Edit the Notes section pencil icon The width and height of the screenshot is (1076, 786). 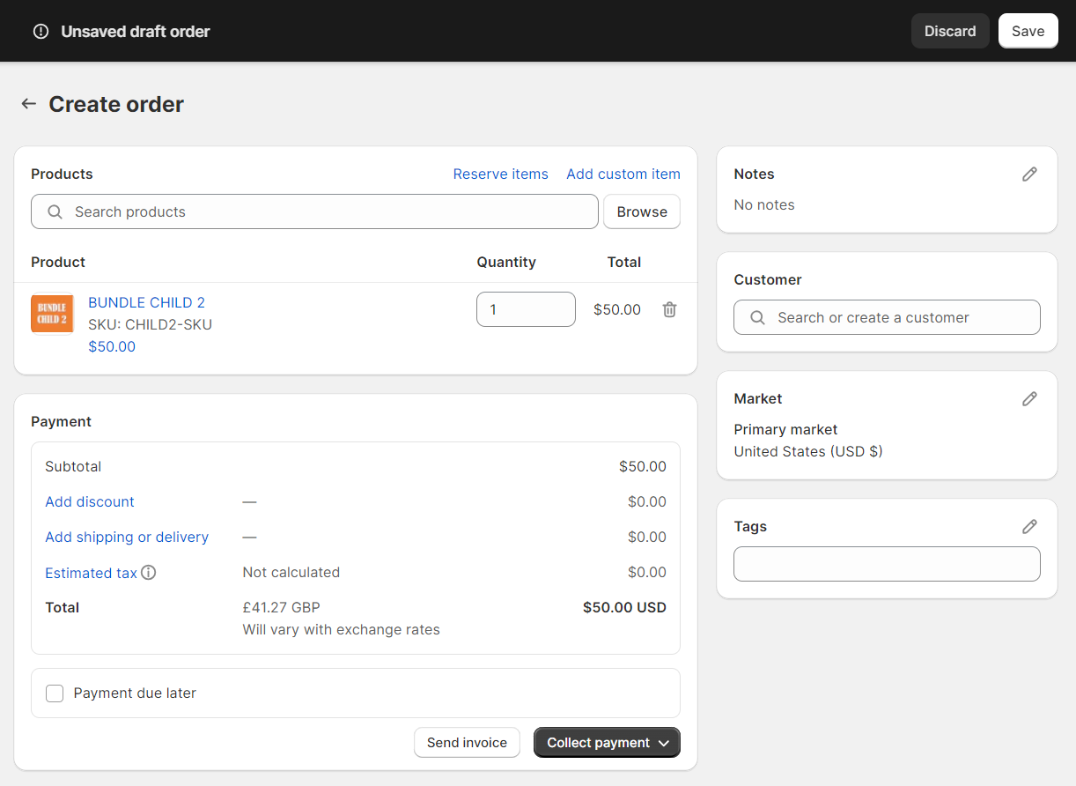point(1029,174)
